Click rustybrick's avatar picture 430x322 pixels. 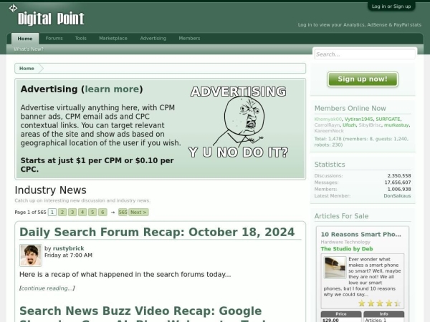pyautogui.click(x=31, y=255)
